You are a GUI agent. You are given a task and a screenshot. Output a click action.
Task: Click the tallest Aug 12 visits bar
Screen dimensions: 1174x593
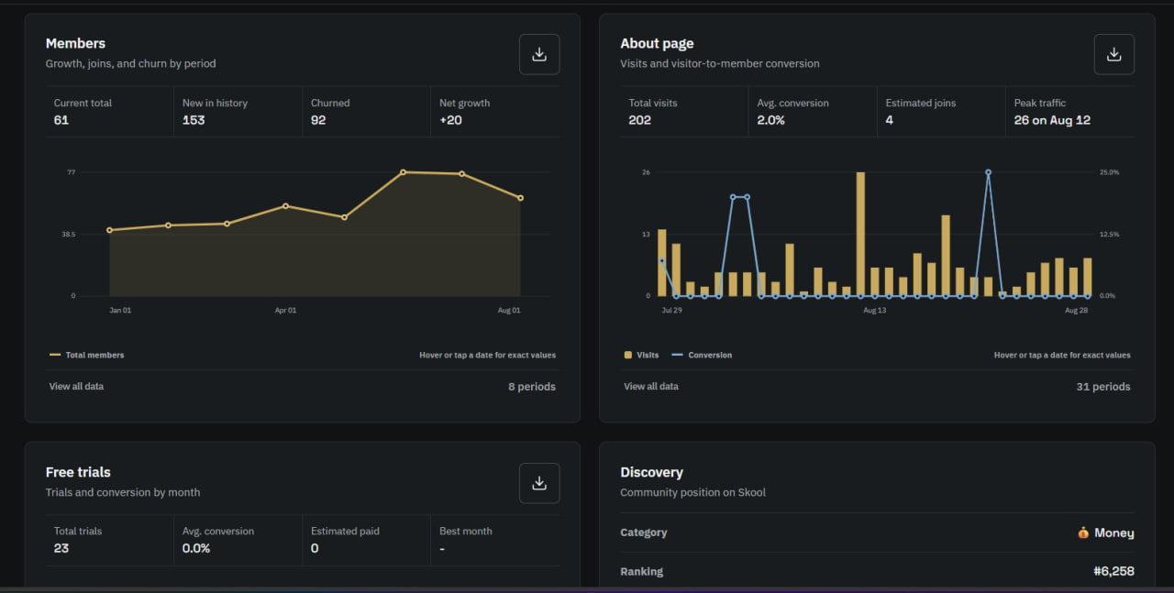pos(860,234)
